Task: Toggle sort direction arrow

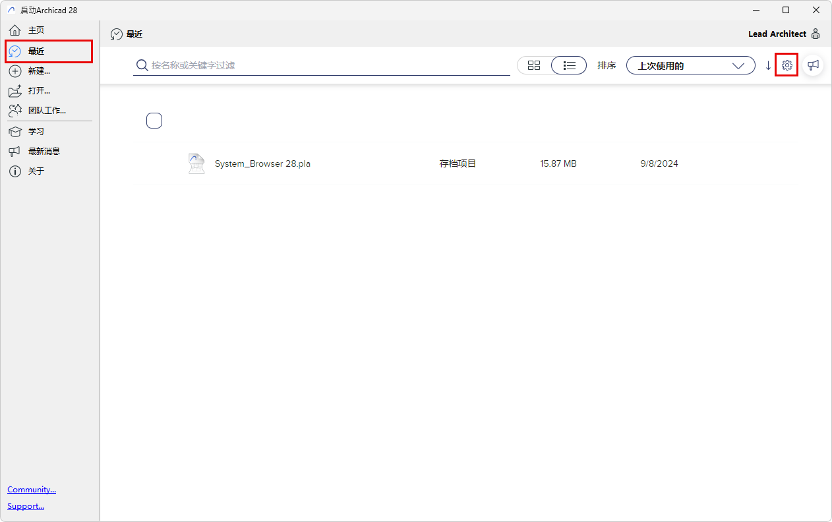Action: pos(768,65)
